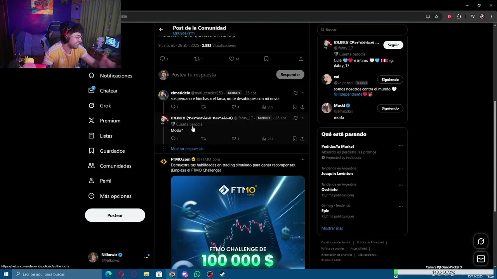Like the main post with 14 likes
This screenshot has width=497, height=279.
point(231,59)
